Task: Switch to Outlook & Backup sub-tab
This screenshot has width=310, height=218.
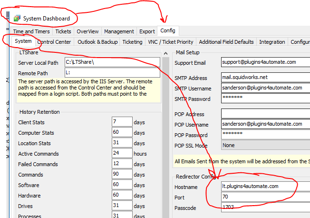Action: point(97,42)
